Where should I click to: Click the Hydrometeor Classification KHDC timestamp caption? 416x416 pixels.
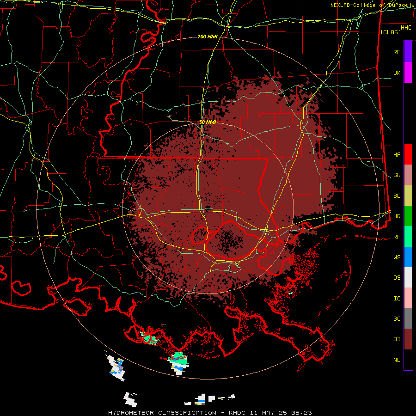coord(210,413)
